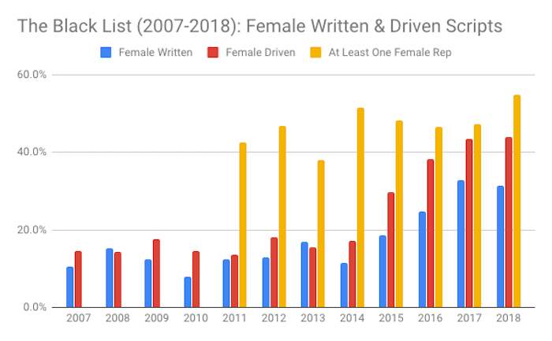
Task: Click the 2007 x-axis label
Action: coord(79,318)
